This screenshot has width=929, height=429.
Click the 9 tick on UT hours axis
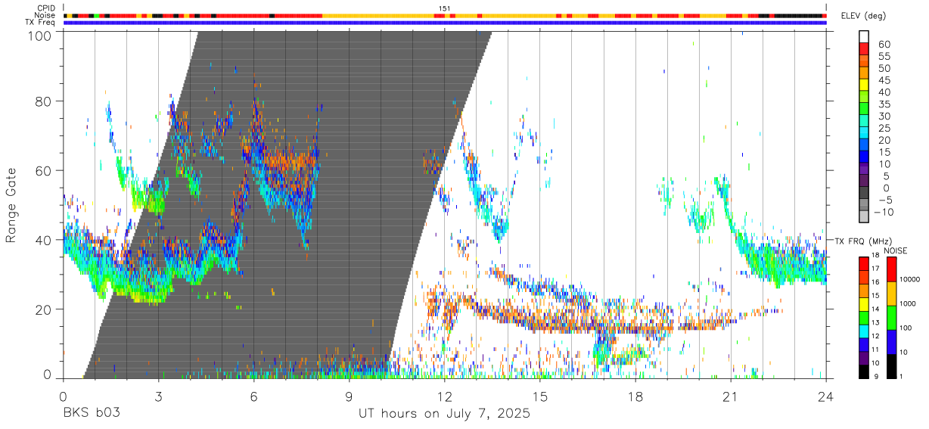349,396
